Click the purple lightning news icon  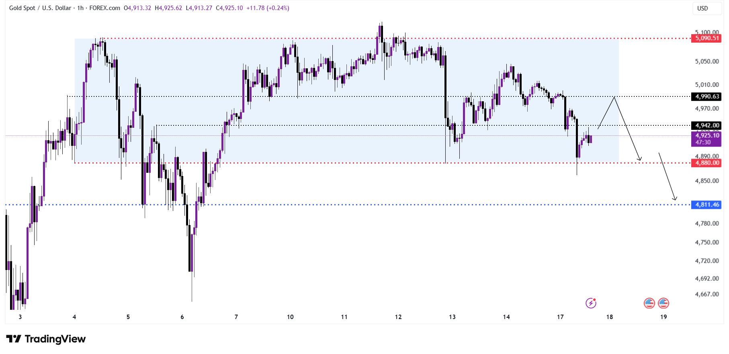tap(591, 303)
